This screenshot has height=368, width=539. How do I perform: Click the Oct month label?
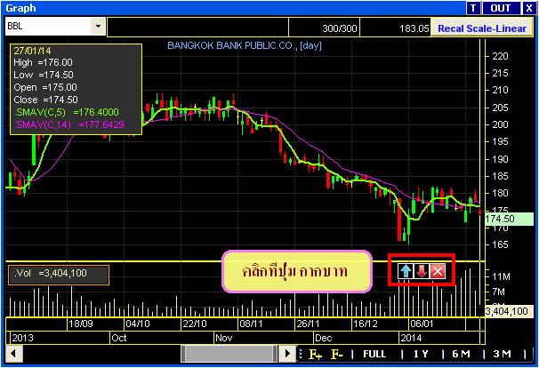tap(119, 338)
